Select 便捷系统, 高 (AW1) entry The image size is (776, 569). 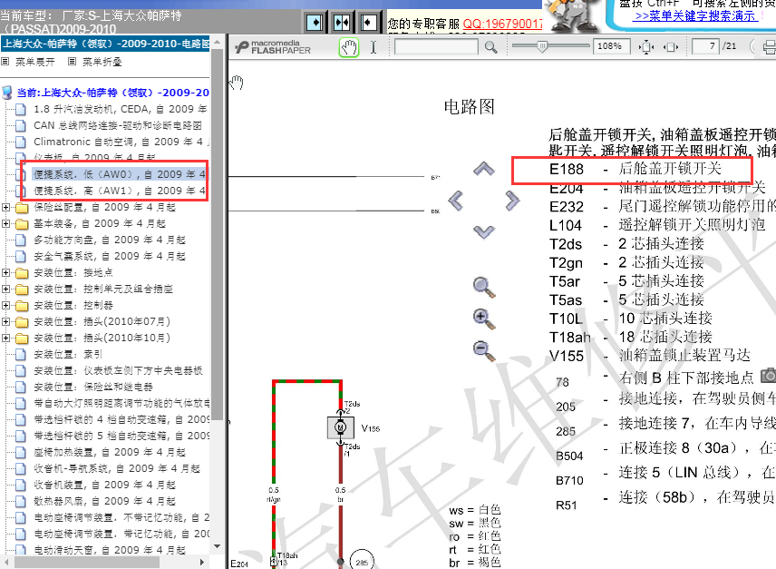120,191
